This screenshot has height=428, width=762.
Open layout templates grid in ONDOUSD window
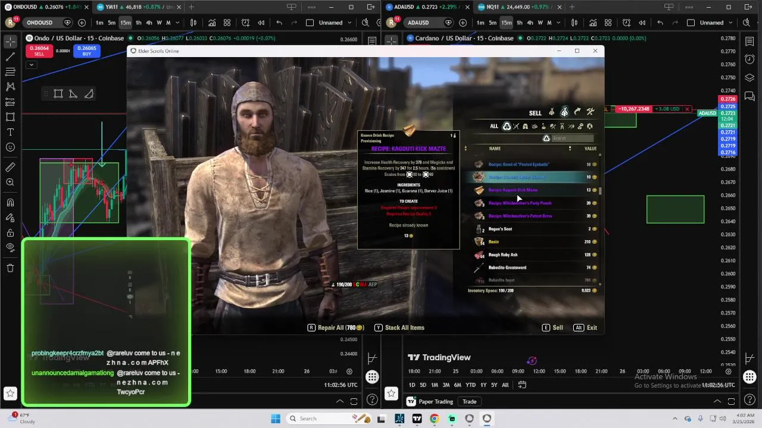point(227,23)
